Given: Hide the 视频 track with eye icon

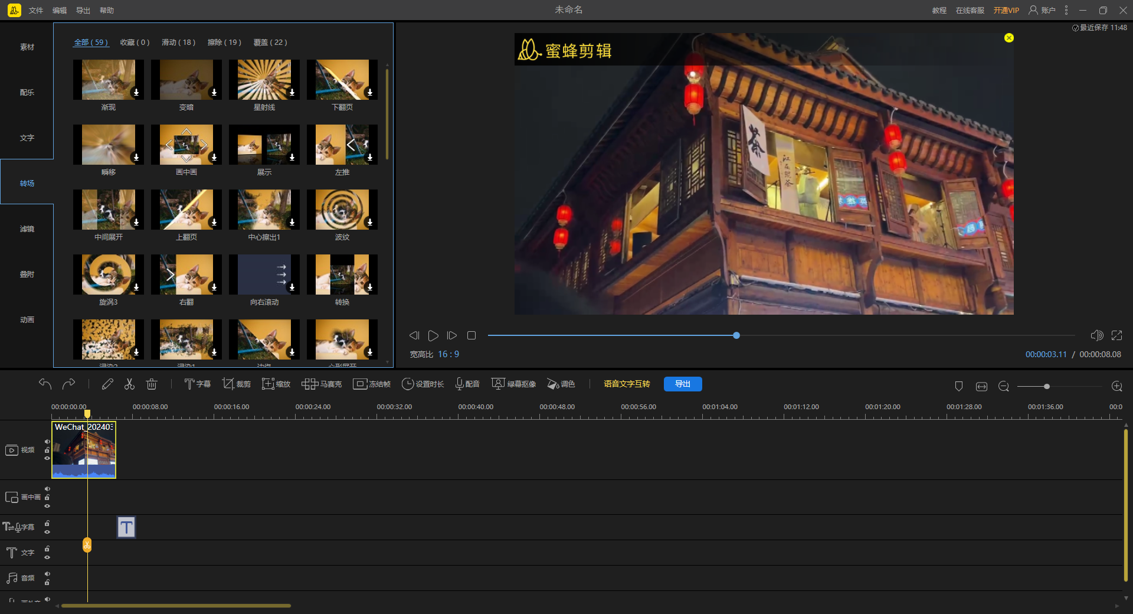Looking at the screenshot, I should pyautogui.click(x=47, y=458).
